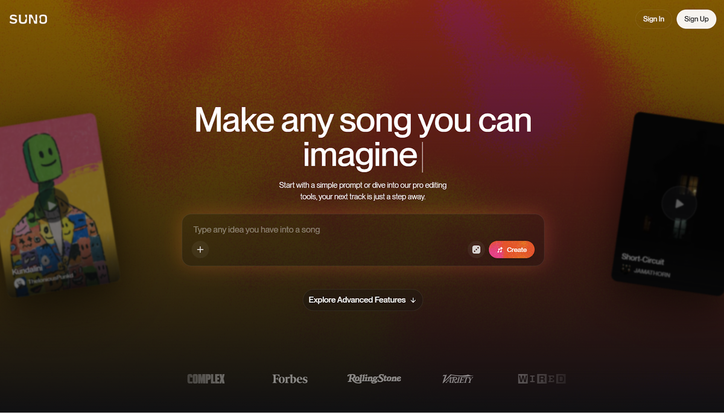Click the down arrow beside Explore Advanced Features
This screenshot has width=724, height=413.
[x=413, y=300]
